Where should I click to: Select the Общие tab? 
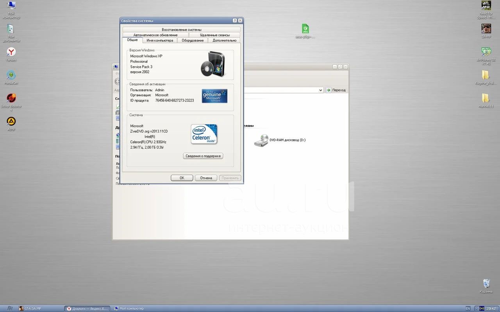pyautogui.click(x=132, y=40)
